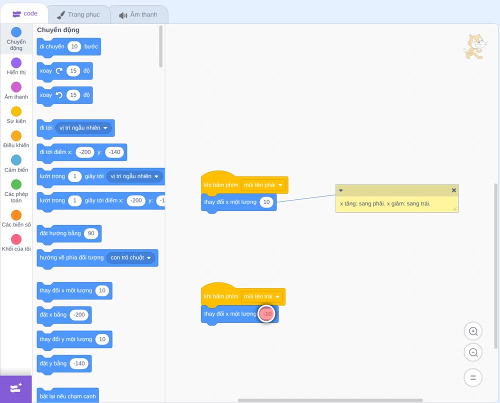Click the clockwise rotate block icon
This screenshot has width=500, height=403.
(59, 71)
